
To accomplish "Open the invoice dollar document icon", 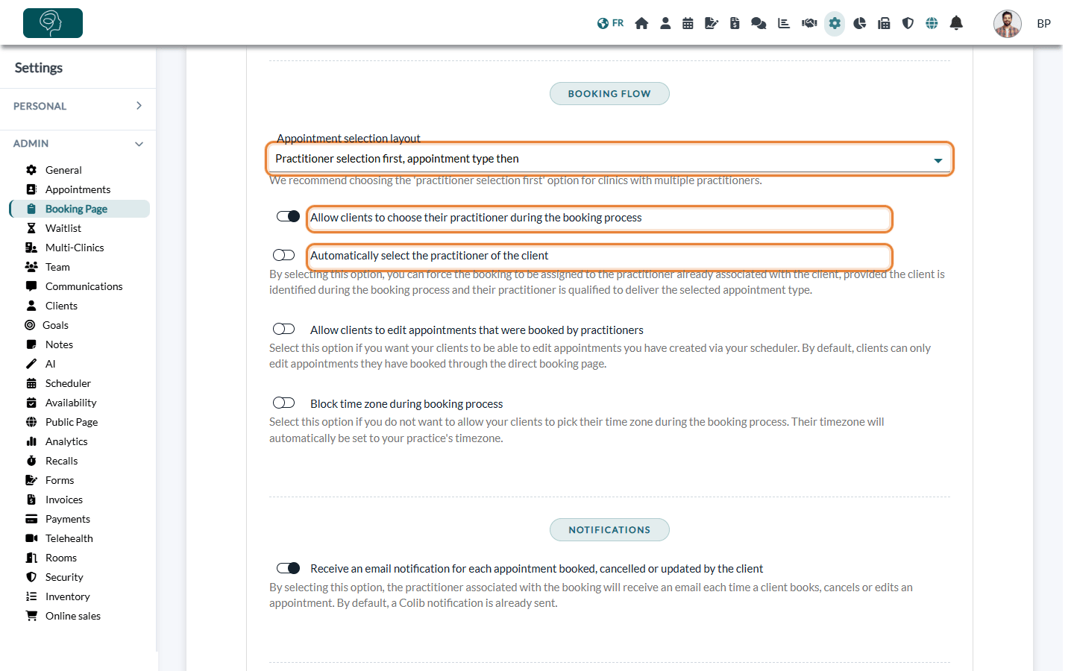I will [735, 23].
